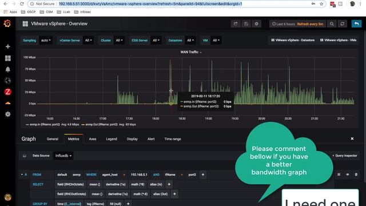Click the browser address bar
Viewport: 366px width, 206px height.
click(x=176, y=4)
